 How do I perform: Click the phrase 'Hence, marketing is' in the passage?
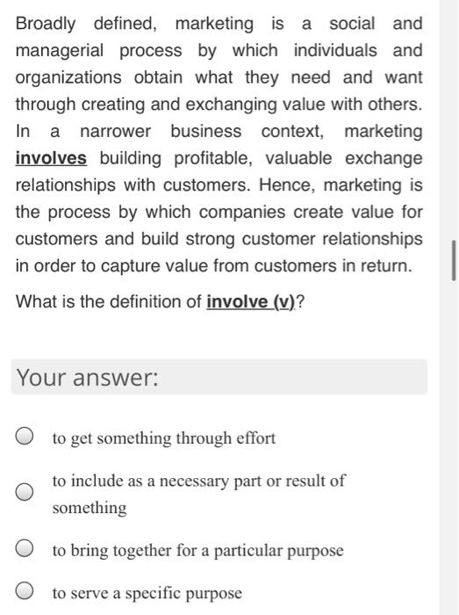pyautogui.click(x=341, y=184)
